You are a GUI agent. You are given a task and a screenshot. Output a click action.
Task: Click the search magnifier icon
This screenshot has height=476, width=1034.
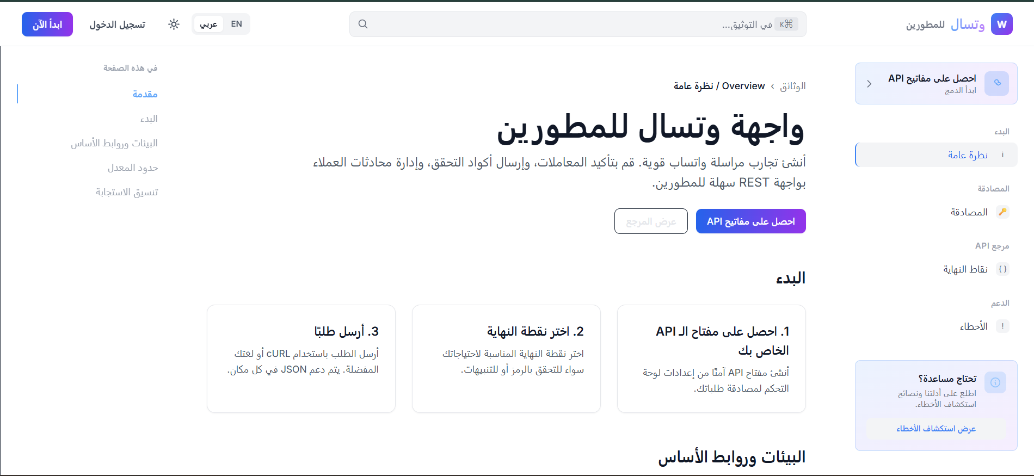click(363, 24)
